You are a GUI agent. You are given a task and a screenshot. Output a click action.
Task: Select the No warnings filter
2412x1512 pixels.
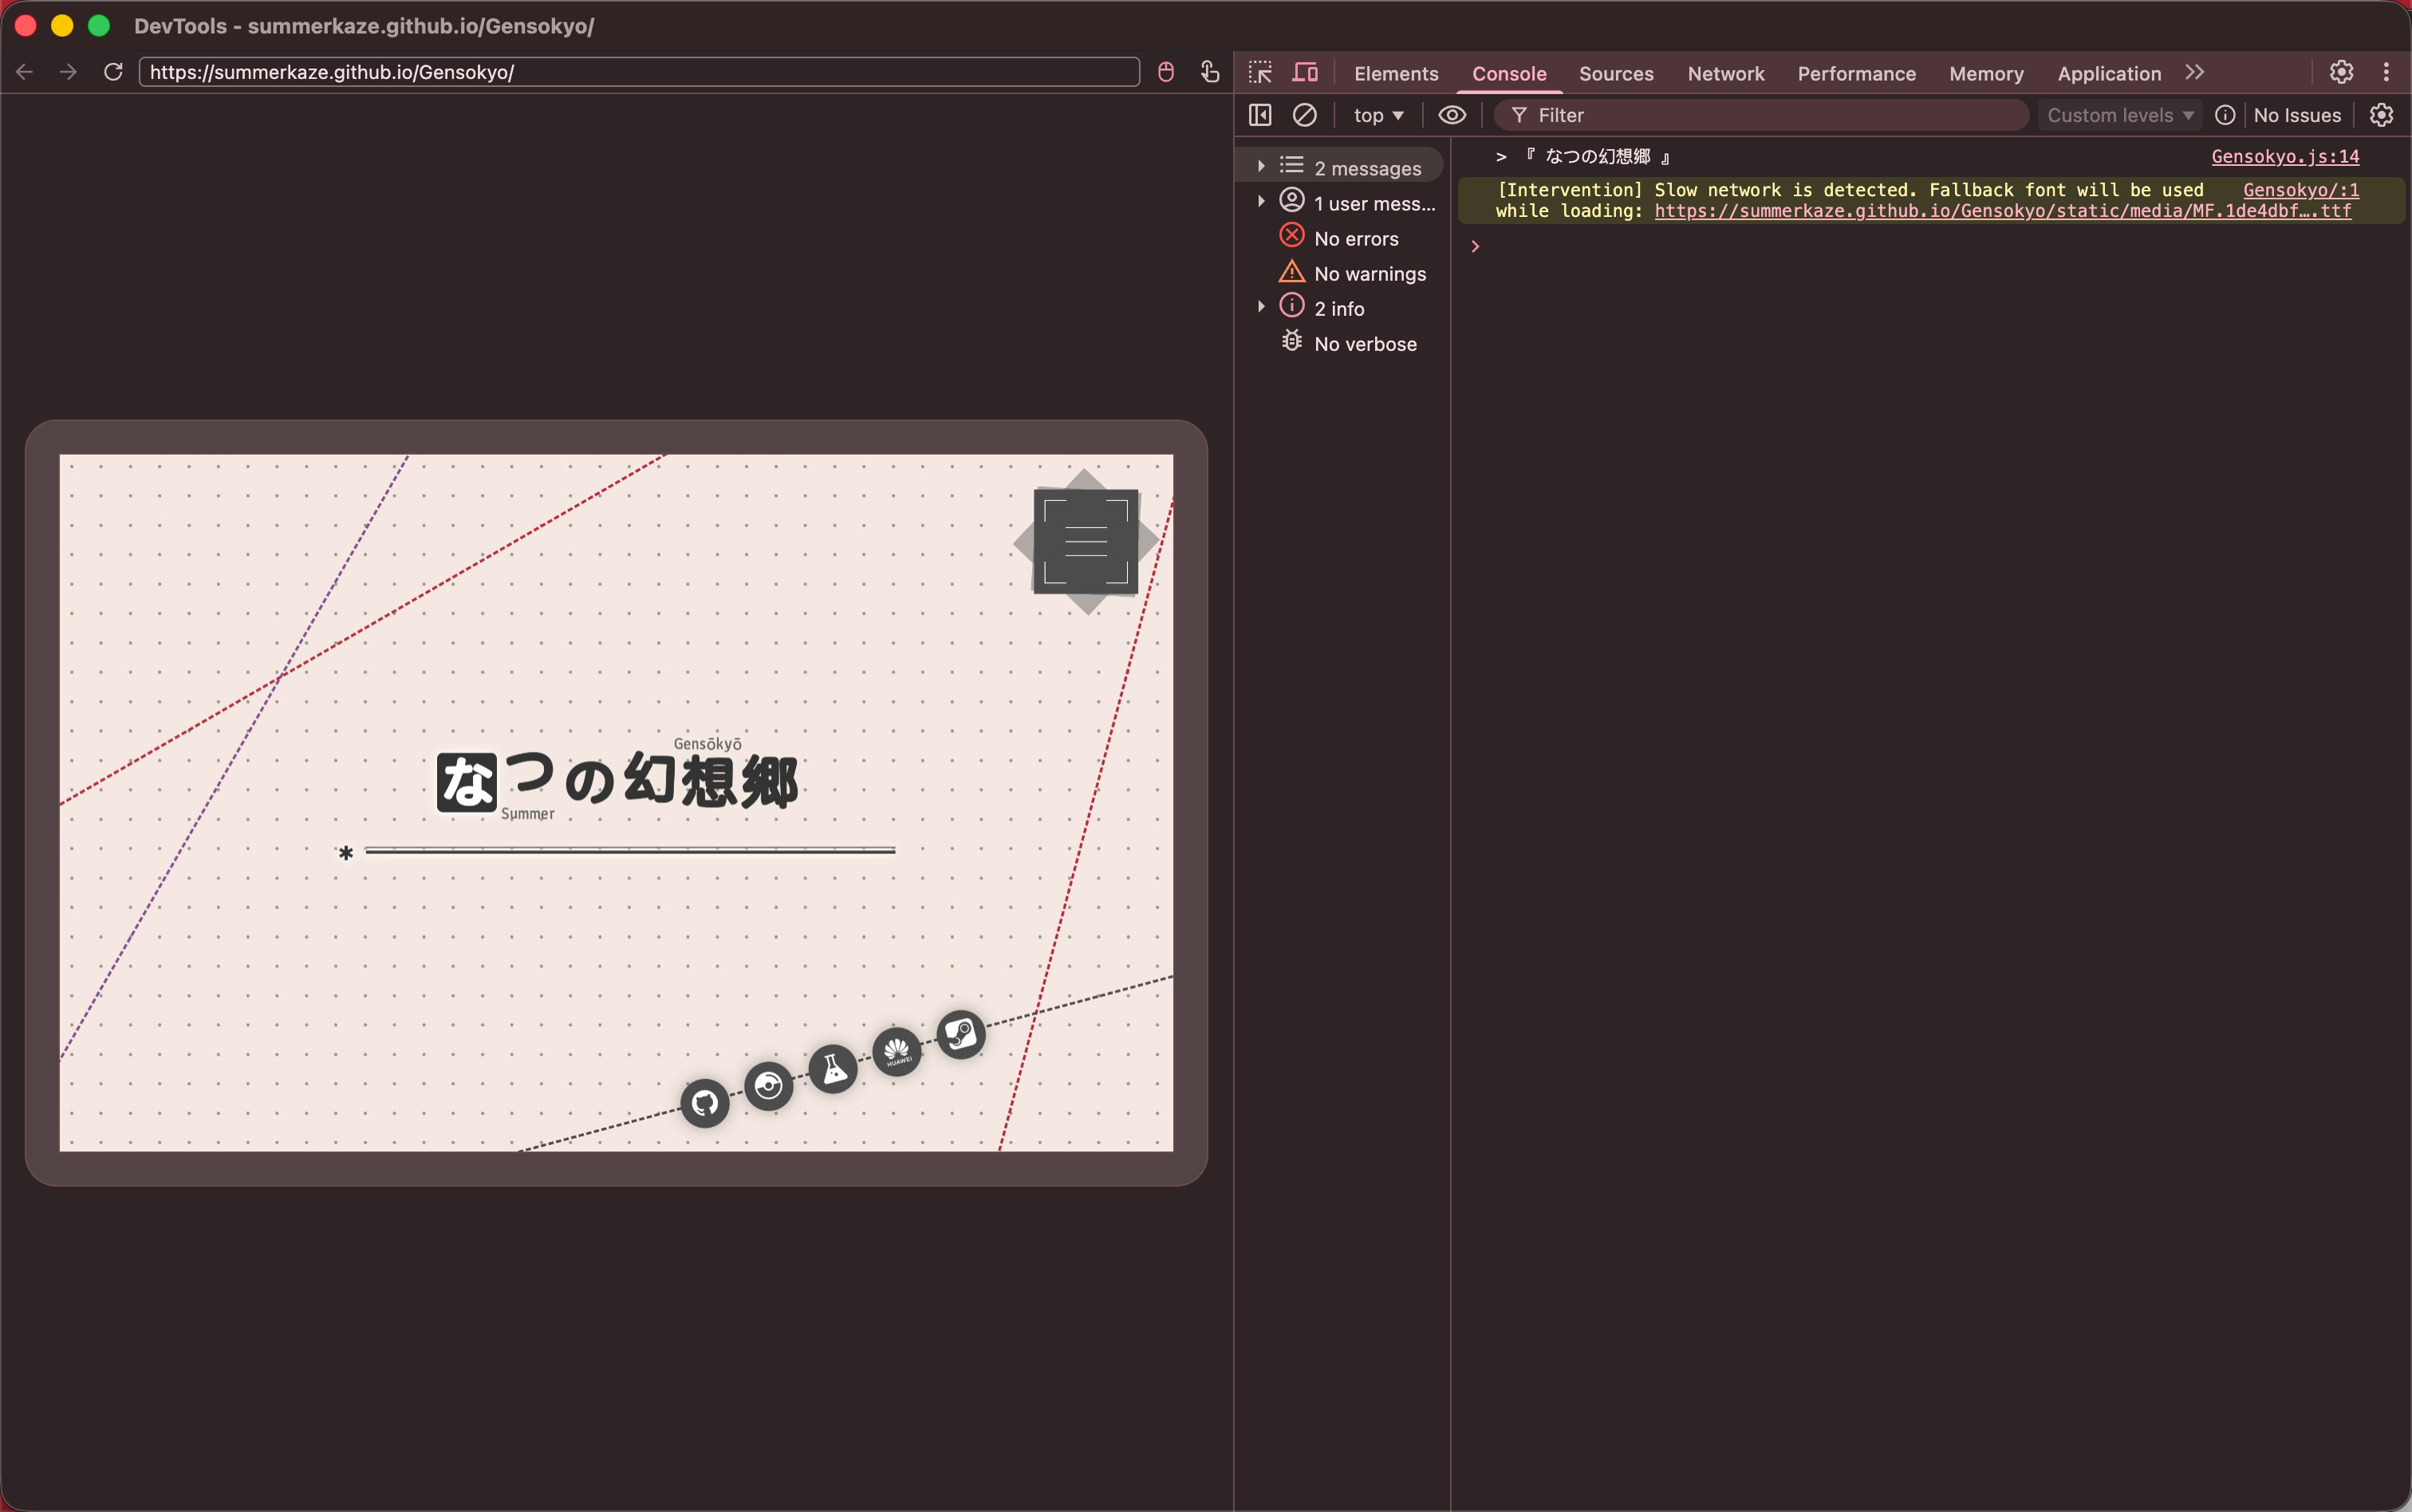(x=1340, y=273)
